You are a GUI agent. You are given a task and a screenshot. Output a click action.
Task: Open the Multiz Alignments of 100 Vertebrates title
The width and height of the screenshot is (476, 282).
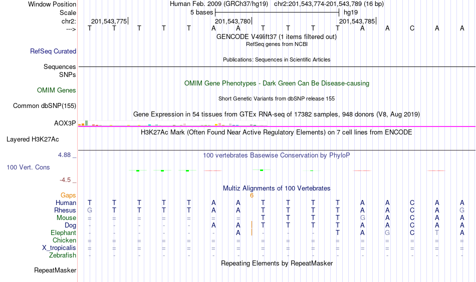pyautogui.click(x=277, y=188)
